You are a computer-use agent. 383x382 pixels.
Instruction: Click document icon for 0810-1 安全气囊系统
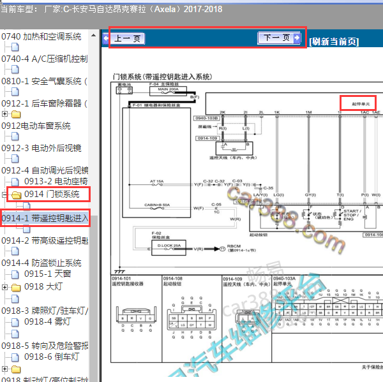click(x=15, y=70)
